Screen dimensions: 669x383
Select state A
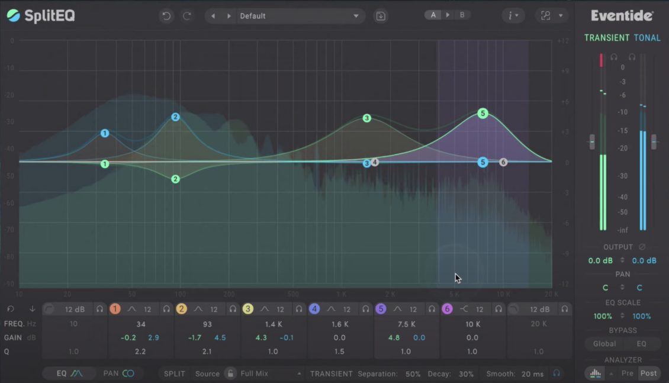coord(433,15)
